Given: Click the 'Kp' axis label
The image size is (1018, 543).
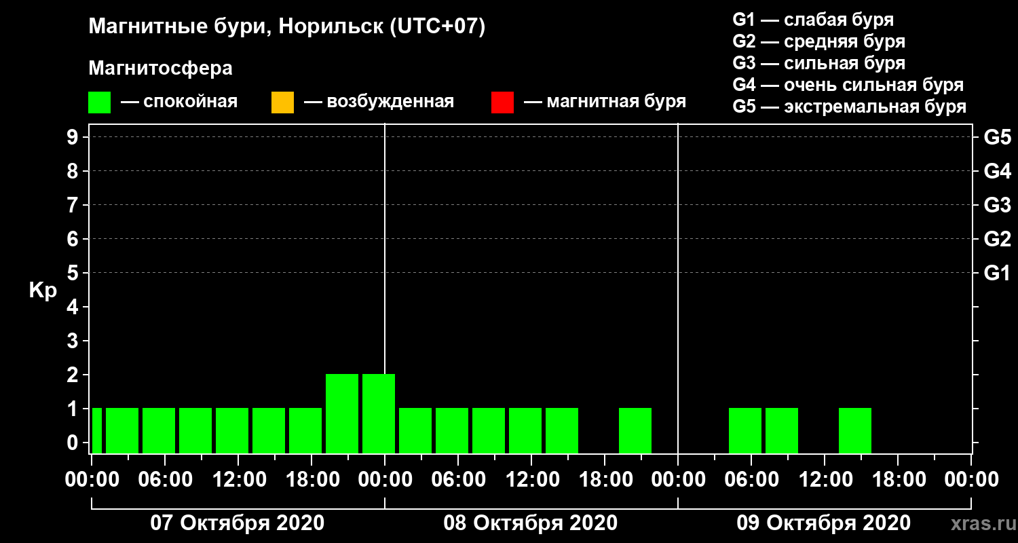Looking at the screenshot, I should [x=43, y=291].
